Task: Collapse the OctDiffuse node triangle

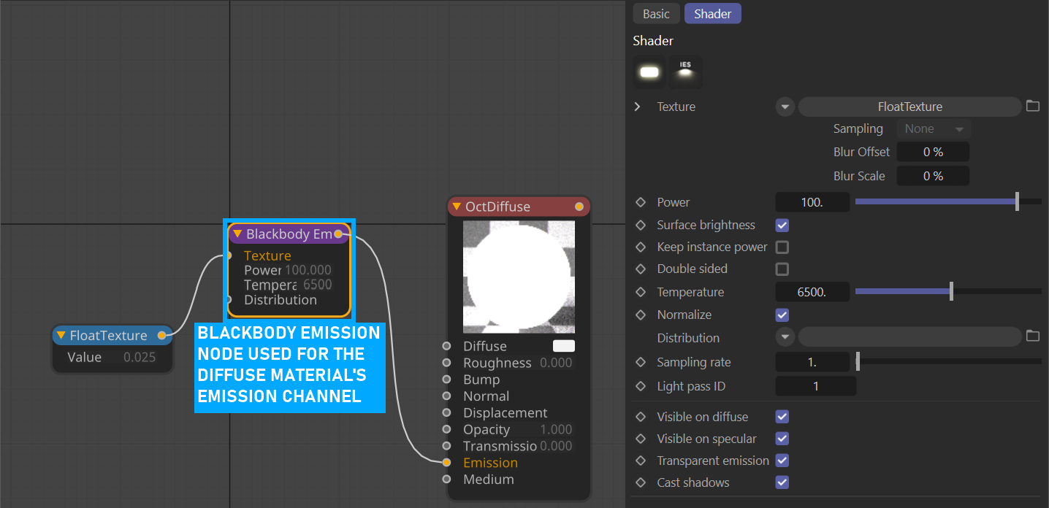Action: point(457,207)
